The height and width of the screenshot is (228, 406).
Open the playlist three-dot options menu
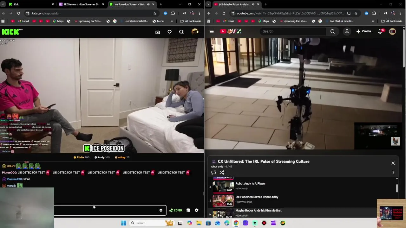click(x=393, y=173)
